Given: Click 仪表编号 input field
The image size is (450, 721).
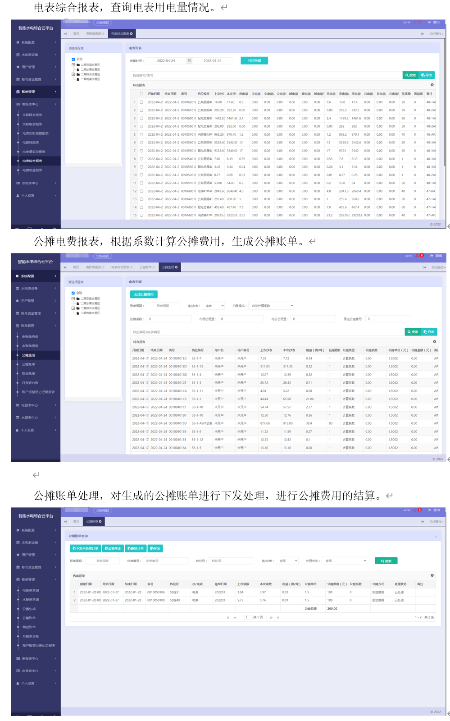Looking at the screenshot, I should pos(166,561).
